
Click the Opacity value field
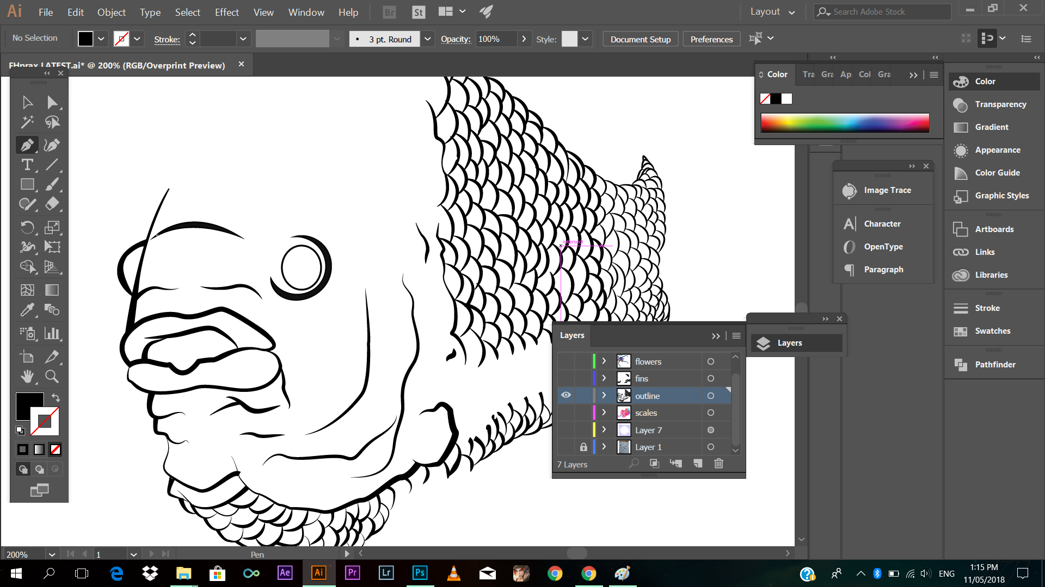pyautogui.click(x=496, y=39)
